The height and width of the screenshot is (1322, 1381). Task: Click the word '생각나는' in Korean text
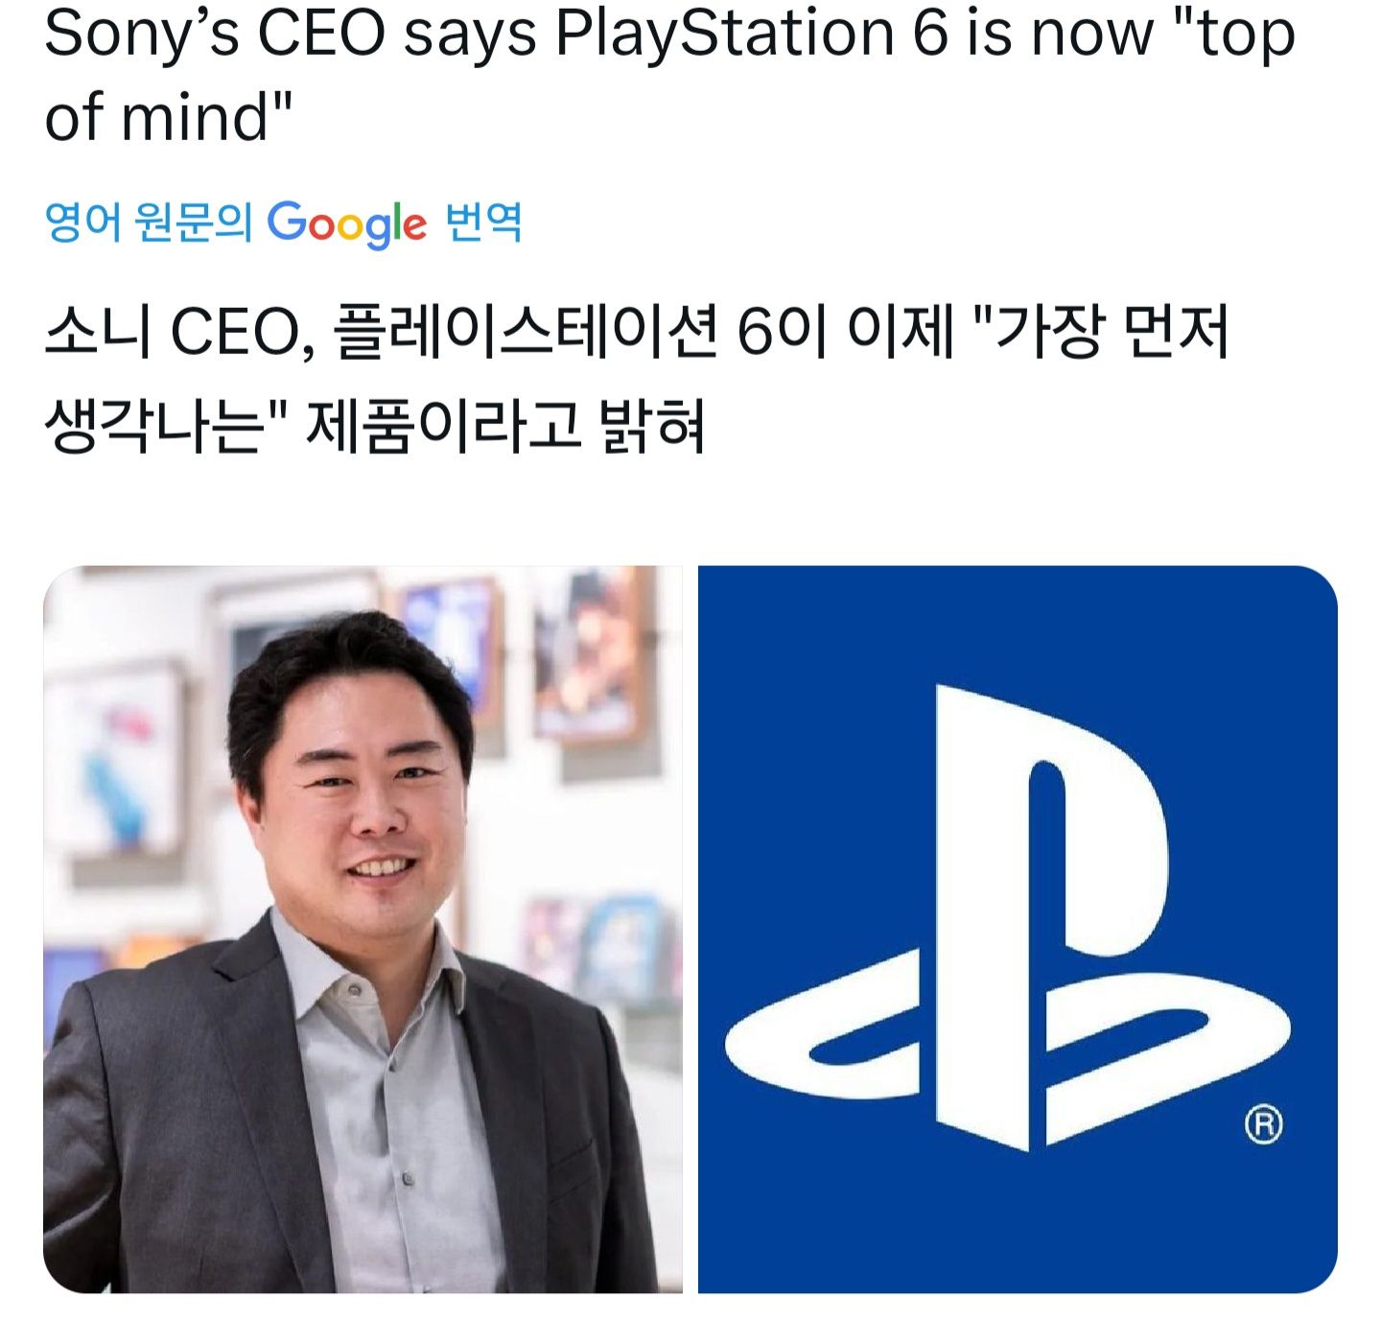coord(154,426)
